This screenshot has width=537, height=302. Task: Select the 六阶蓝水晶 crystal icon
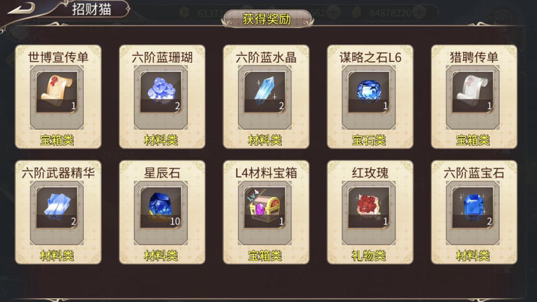[x=265, y=92]
